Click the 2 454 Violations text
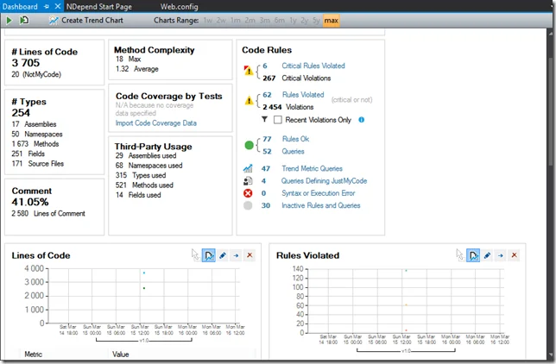Viewport: 556px width, 364px height. (x=288, y=107)
